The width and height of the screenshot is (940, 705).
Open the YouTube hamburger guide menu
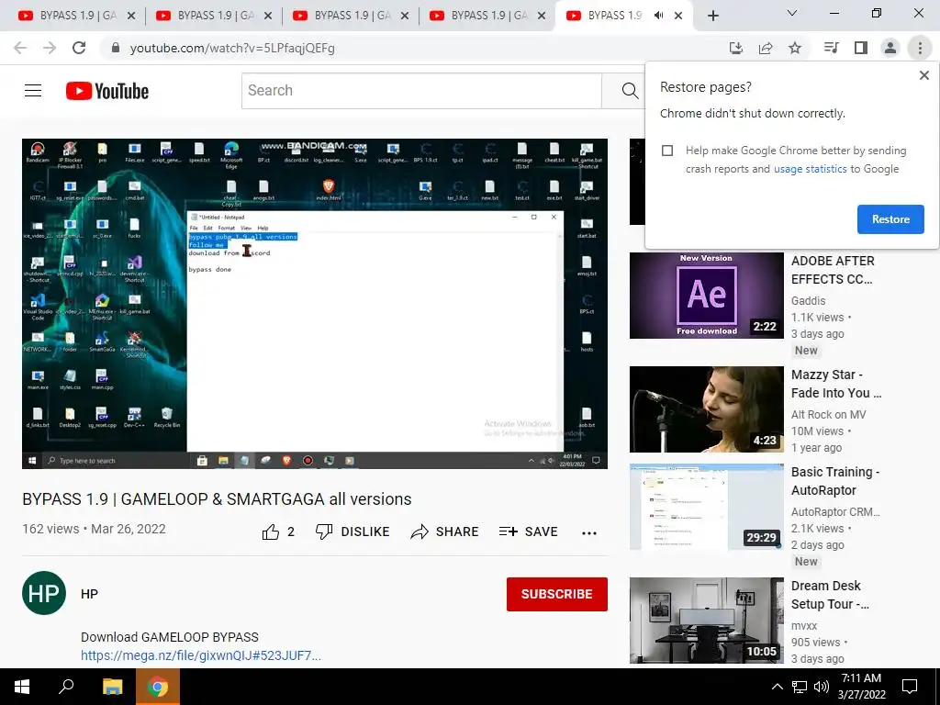tap(33, 91)
